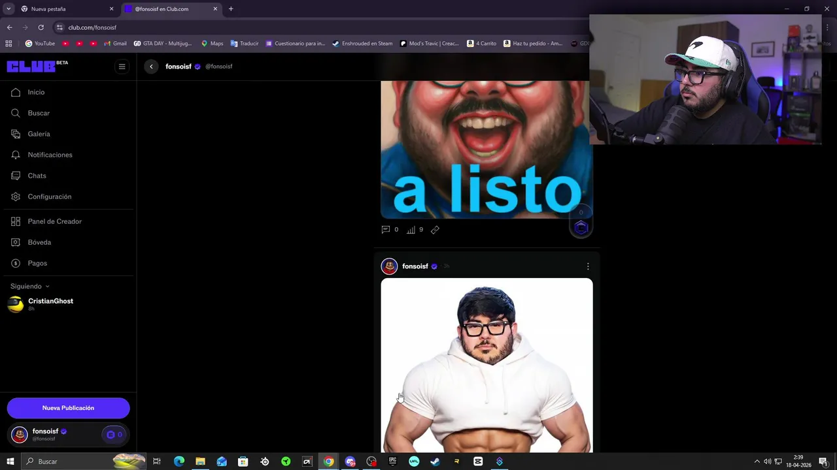Click the purple coin tip icon on the post
The width and height of the screenshot is (837, 470).
pos(581,227)
